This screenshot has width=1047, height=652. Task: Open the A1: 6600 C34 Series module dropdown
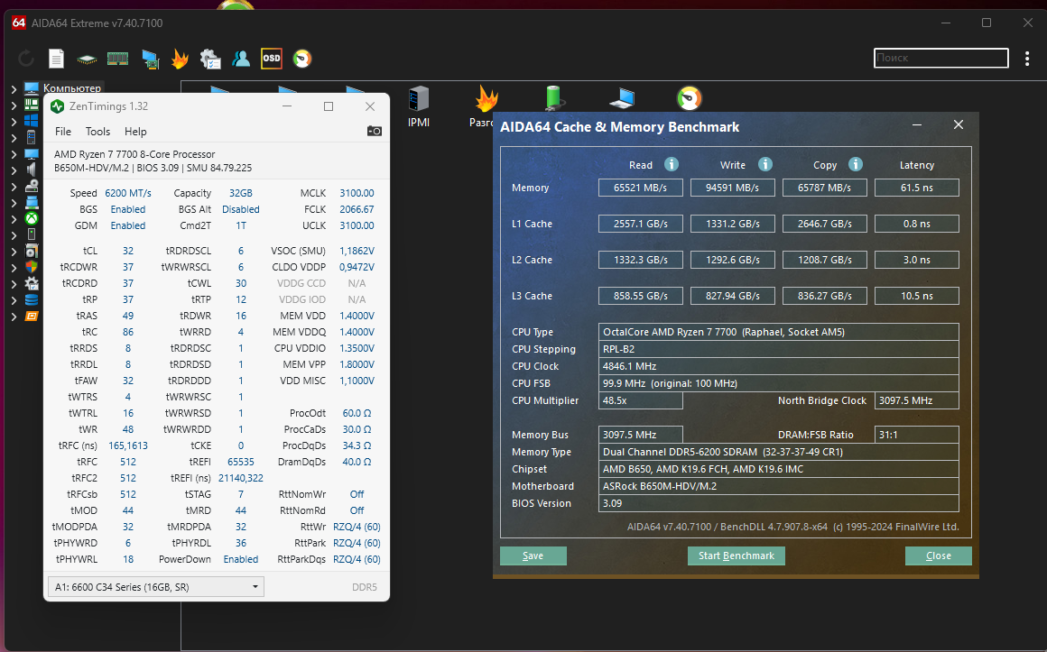click(x=156, y=586)
